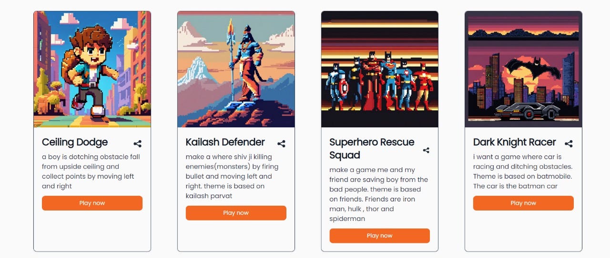Click the Superhero Rescue Squad share icon
The width and height of the screenshot is (610, 258).
click(426, 150)
